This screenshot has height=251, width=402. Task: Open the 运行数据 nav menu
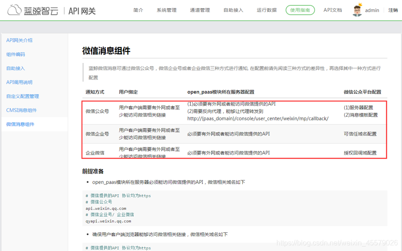click(267, 10)
